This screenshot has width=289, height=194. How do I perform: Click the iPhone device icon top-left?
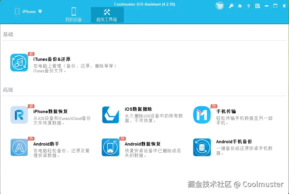tap(17, 11)
